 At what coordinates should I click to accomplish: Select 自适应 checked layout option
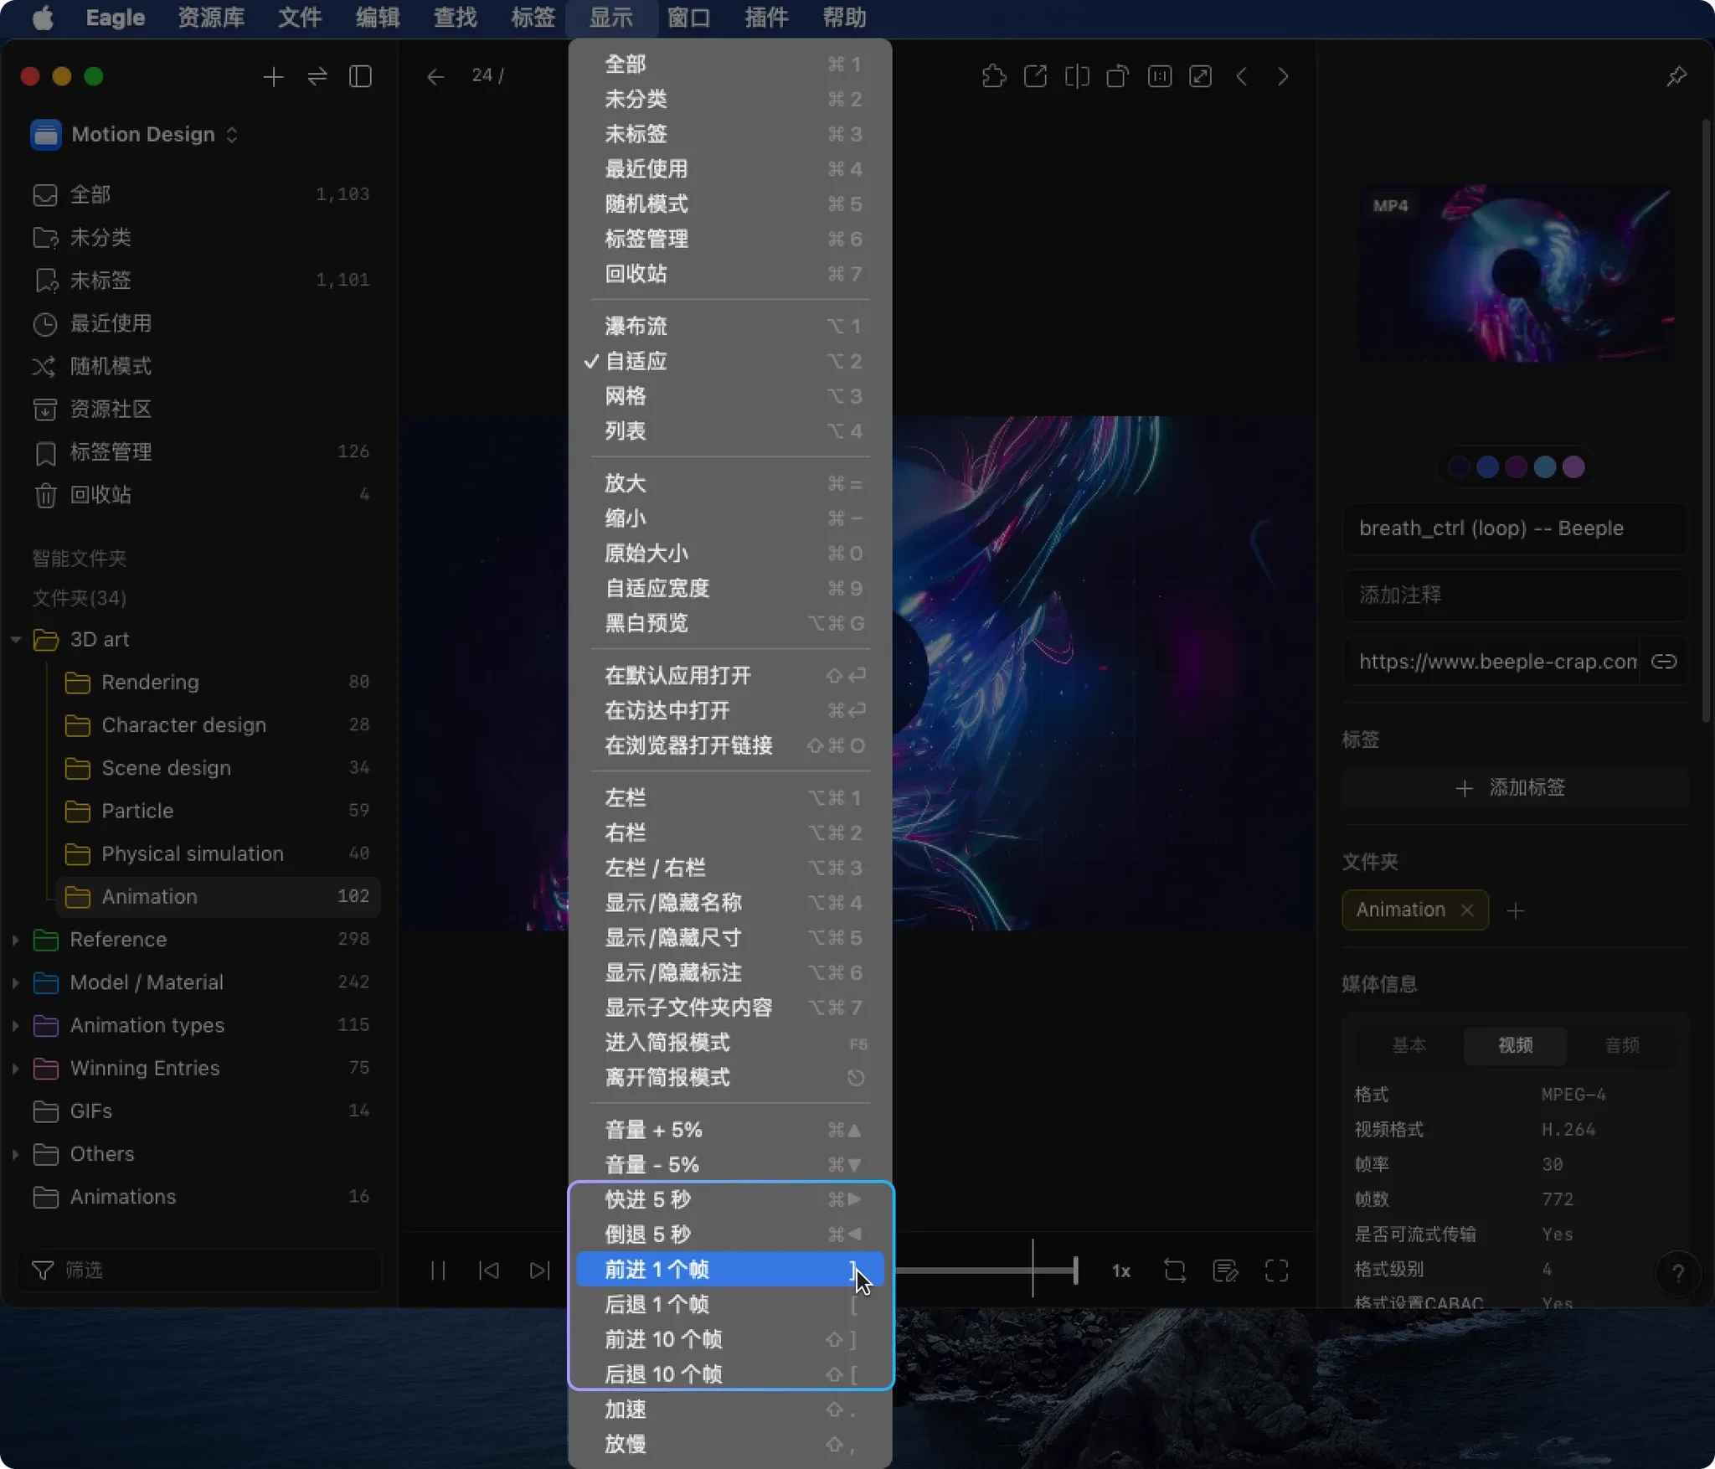(x=730, y=361)
